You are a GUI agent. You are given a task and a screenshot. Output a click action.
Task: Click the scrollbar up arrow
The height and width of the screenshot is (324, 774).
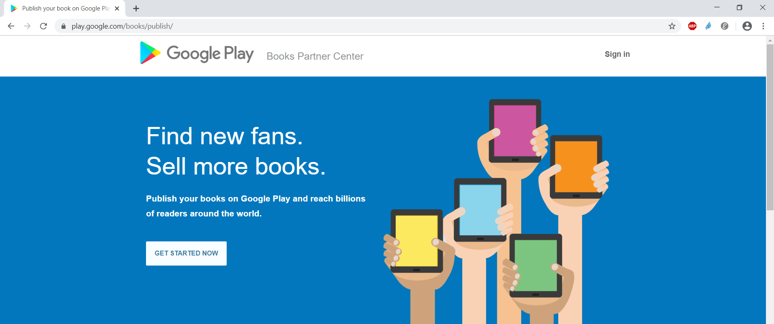pos(770,40)
